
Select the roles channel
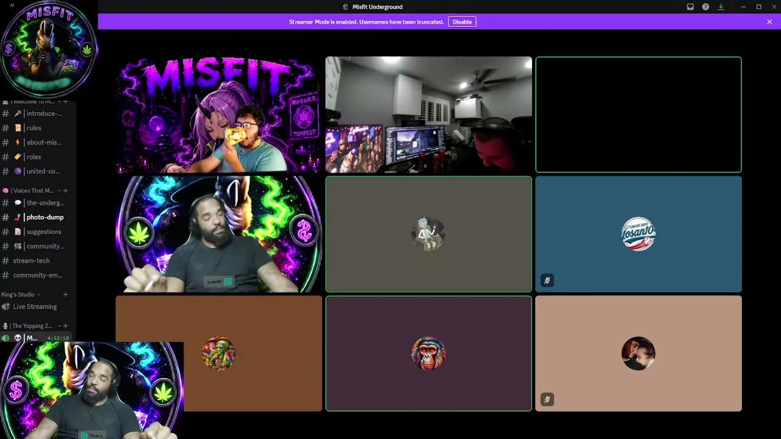pyautogui.click(x=38, y=157)
